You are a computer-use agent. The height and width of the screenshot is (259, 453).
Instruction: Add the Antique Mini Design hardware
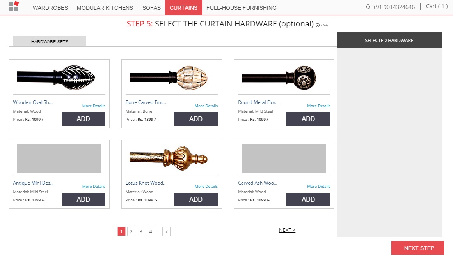[x=83, y=199]
